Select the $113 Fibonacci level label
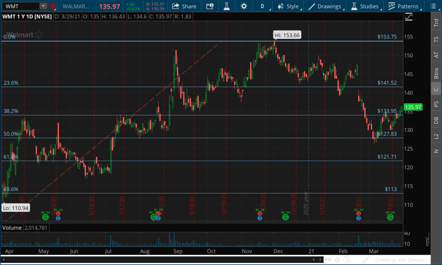This screenshot has height=265, width=442. point(391,189)
